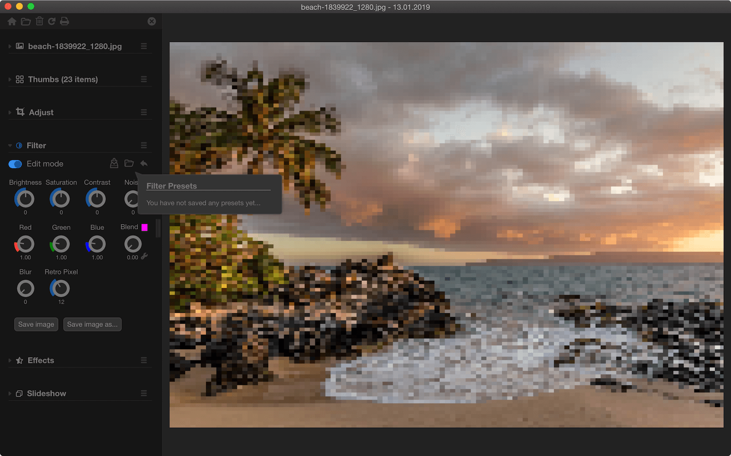This screenshot has height=456, width=731.
Task: Click the Blend value '0.00'
Action: point(132,257)
